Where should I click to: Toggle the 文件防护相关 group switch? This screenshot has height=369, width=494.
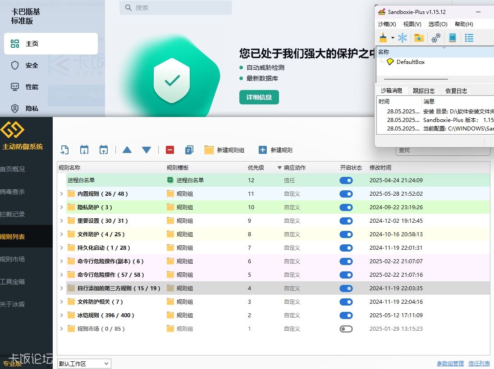tap(346, 301)
